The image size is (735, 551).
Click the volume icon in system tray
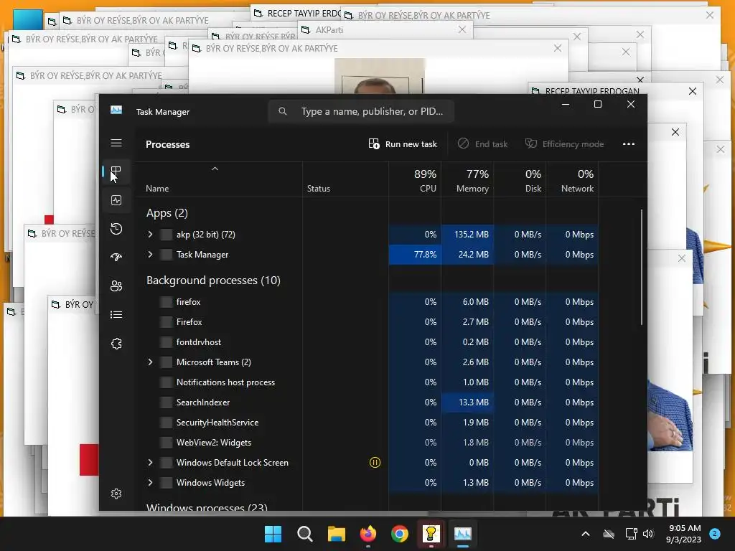(648, 534)
